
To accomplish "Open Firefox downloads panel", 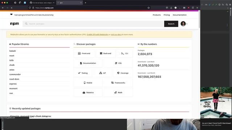I will pos(171,8).
